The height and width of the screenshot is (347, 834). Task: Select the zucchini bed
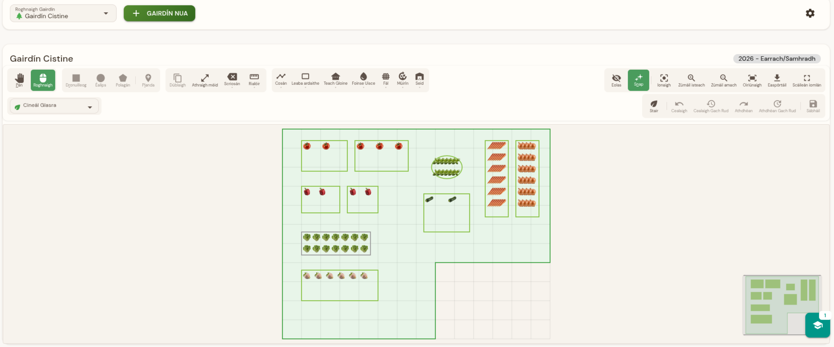coord(447,213)
